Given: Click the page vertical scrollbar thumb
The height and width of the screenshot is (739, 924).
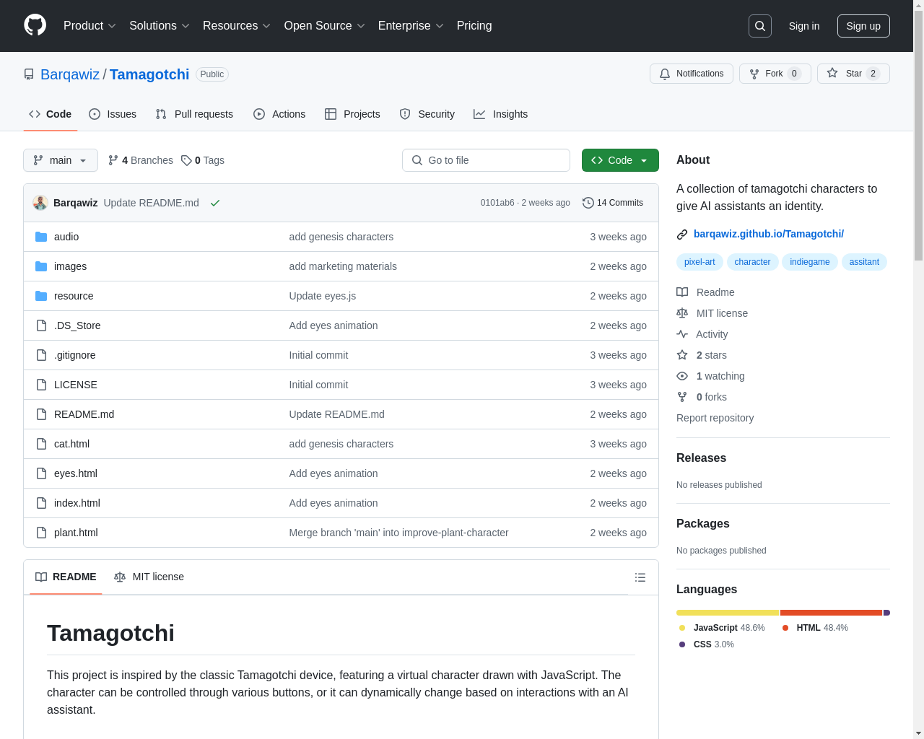Looking at the screenshot, I should pyautogui.click(x=918, y=136).
